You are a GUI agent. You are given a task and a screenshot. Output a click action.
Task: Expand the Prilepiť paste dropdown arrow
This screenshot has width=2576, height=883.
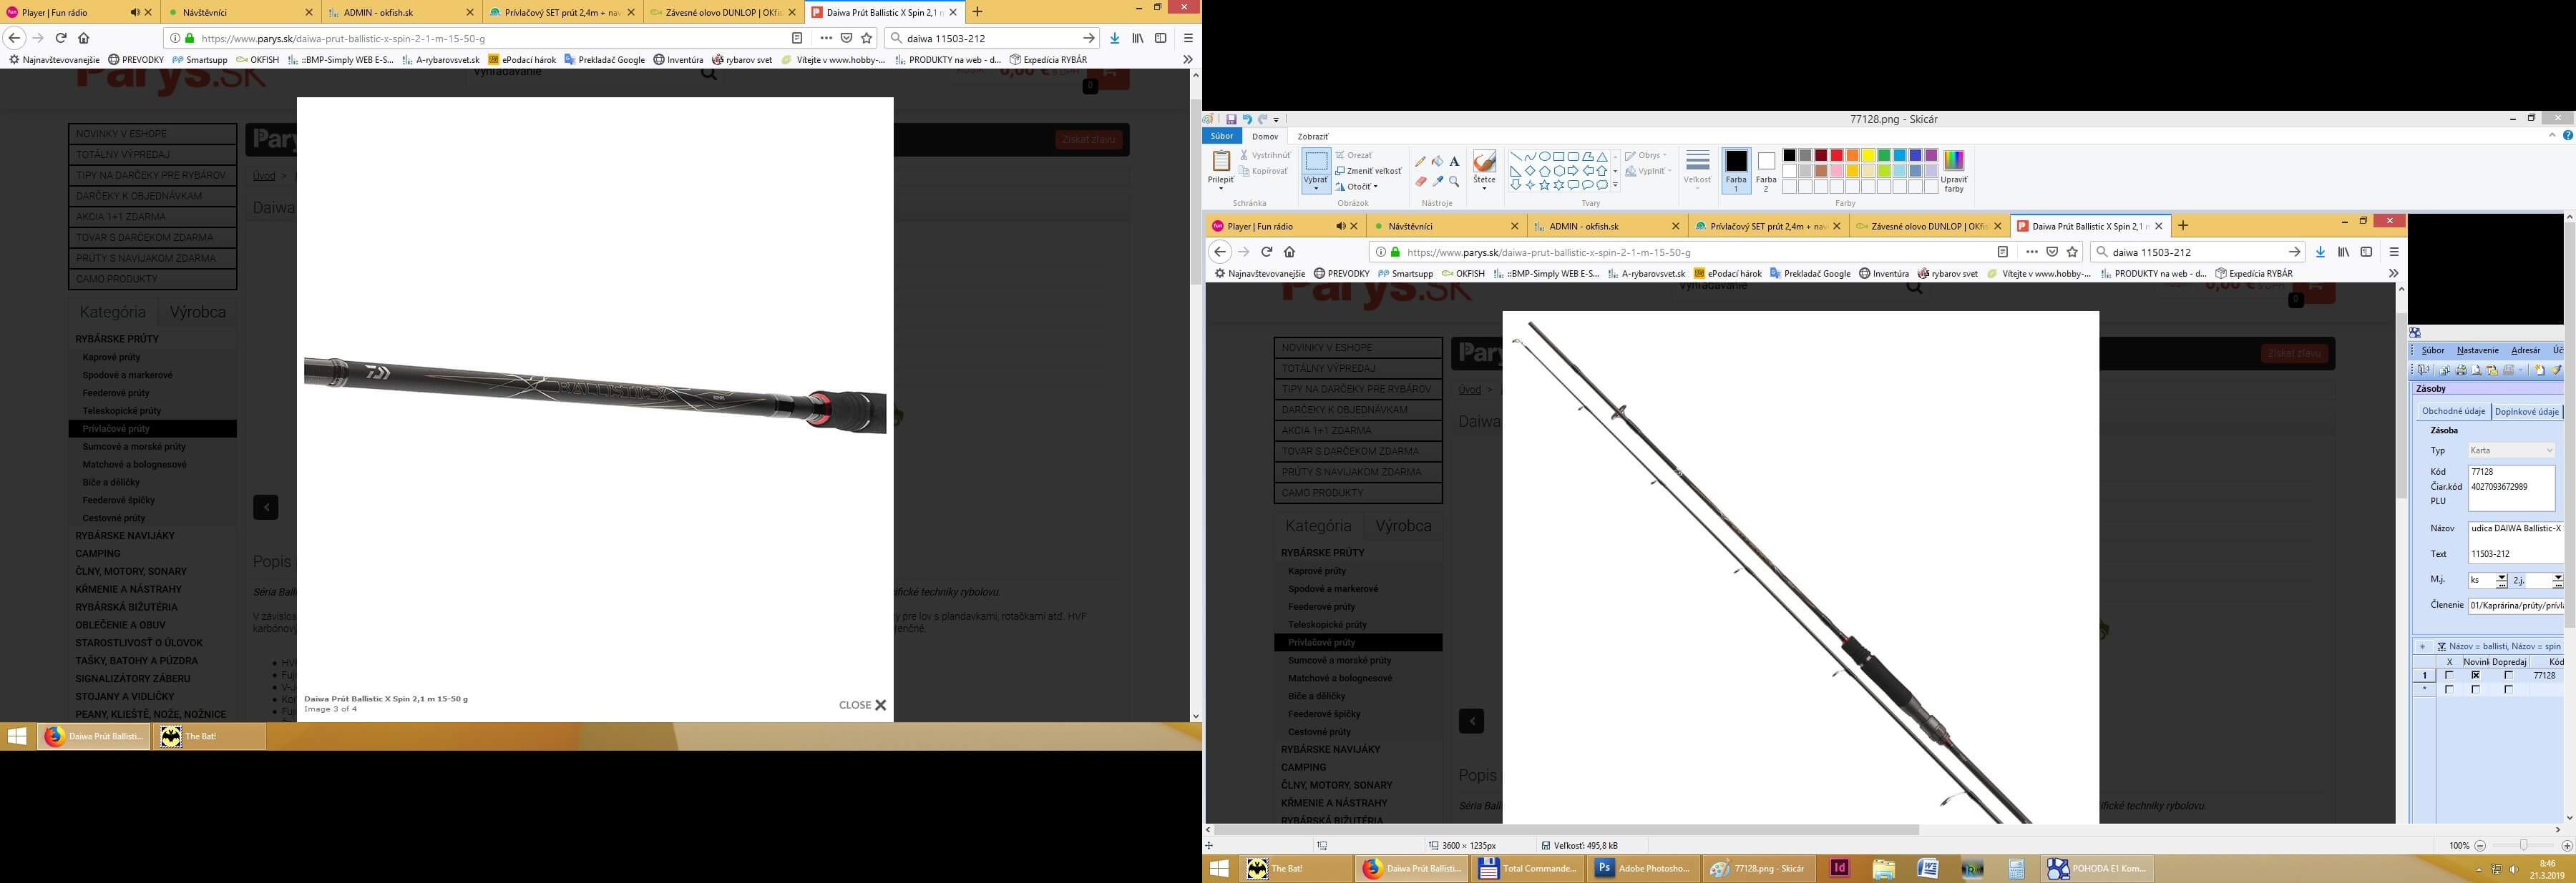point(1221,189)
